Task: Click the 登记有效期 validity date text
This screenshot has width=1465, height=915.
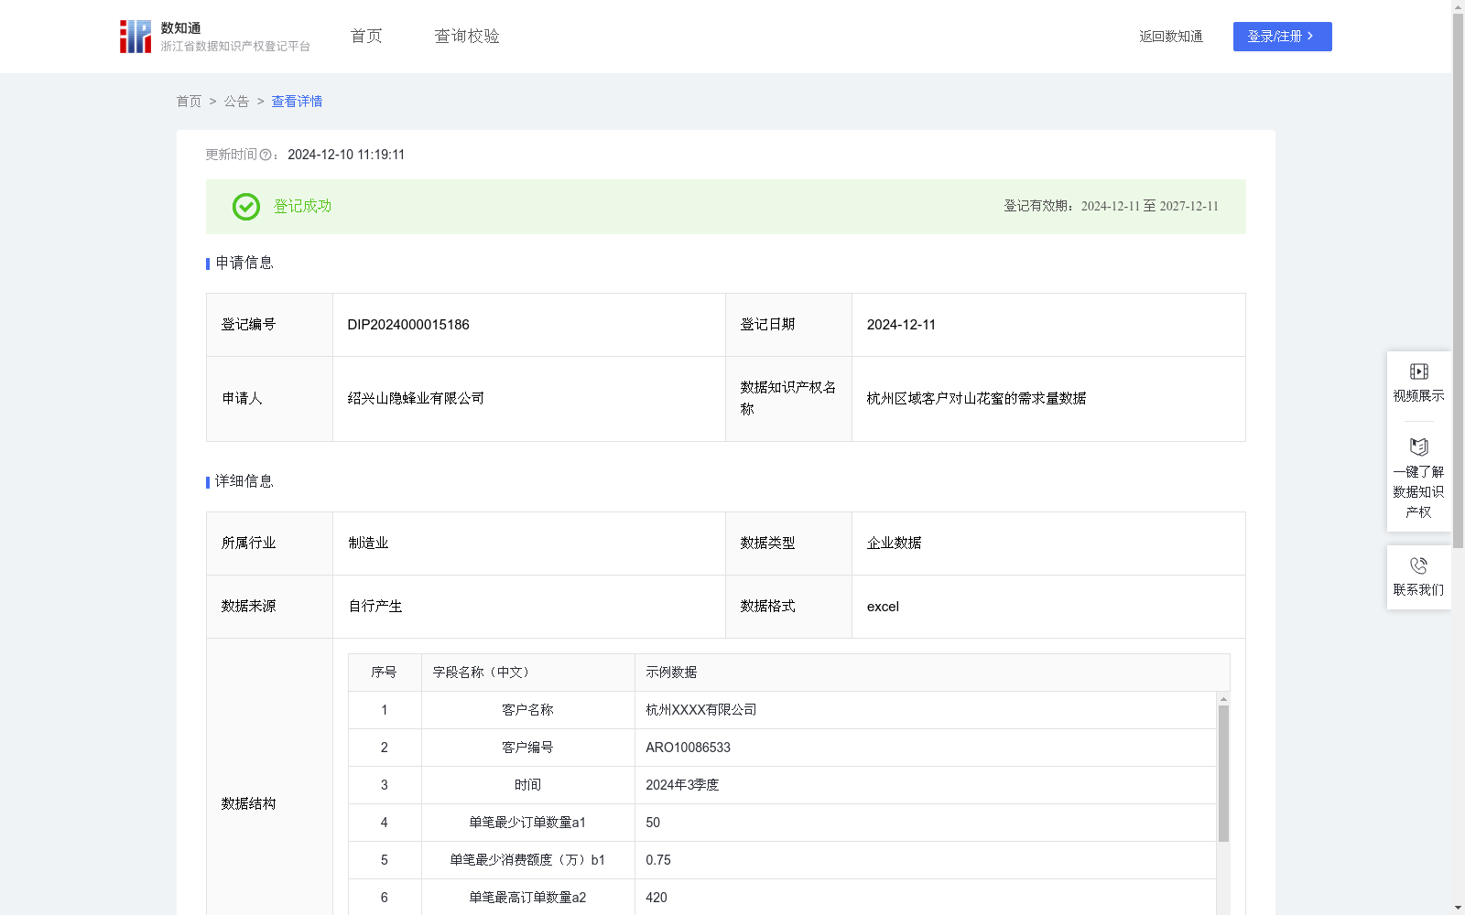Action: pyautogui.click(x=1111, y=207)
